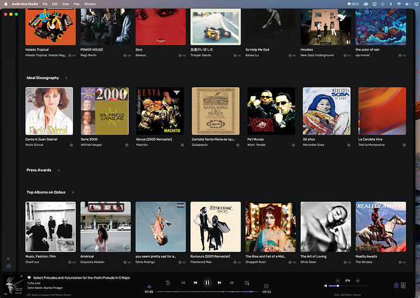
Task: Click the Qobuz icon beside Mercedes Sosa
Action: [349, 145]
